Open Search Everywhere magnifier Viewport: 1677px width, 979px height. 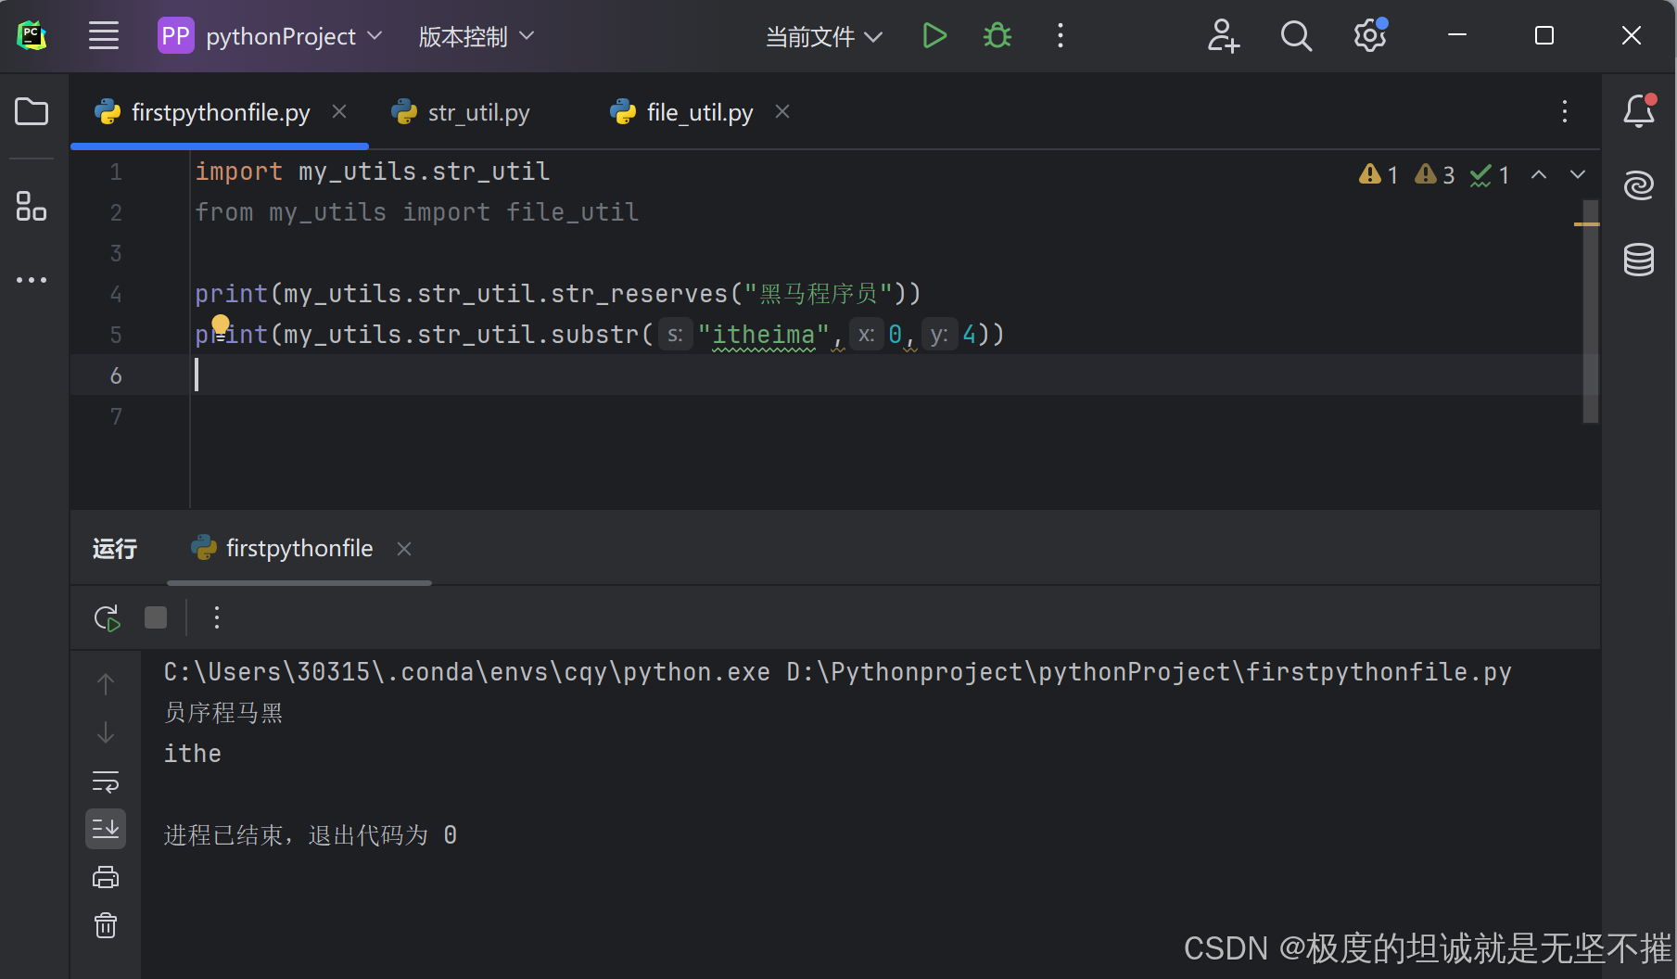(1295, 36)
